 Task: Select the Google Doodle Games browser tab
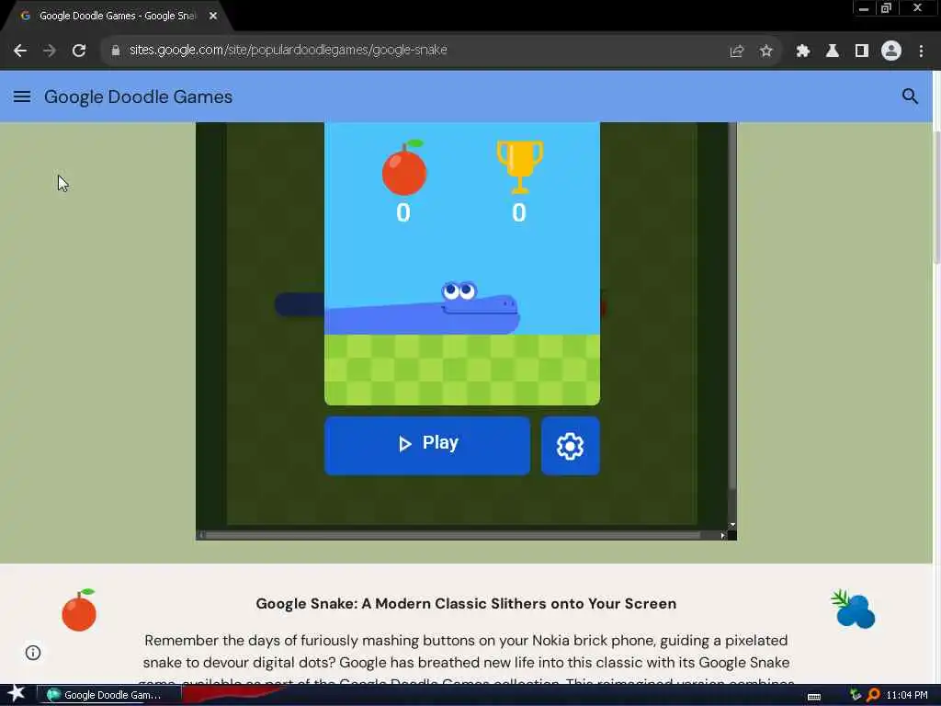pyautogui.click(x=118, y=17)
